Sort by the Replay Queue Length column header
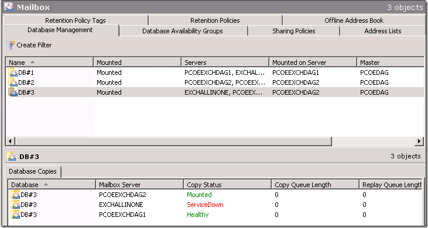The image size is (428, 228). point(391,185)
